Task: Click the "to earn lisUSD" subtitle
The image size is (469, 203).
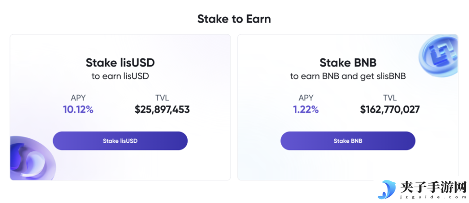Action: [x=120, y=76]
